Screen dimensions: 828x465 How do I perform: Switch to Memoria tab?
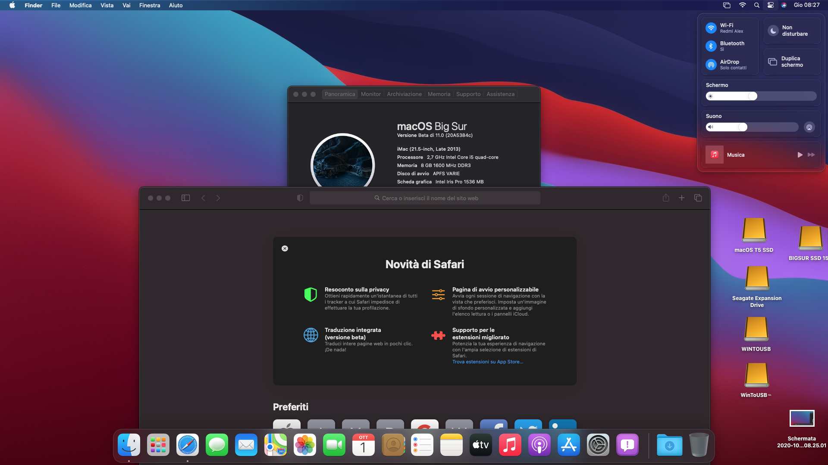point(439,94)
